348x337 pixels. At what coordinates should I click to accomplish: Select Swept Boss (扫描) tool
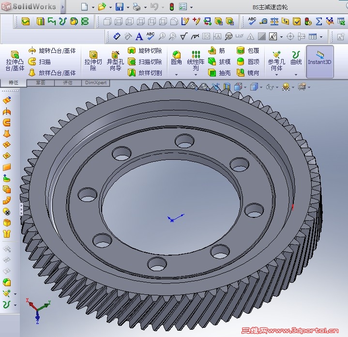(x=40, y=61)
